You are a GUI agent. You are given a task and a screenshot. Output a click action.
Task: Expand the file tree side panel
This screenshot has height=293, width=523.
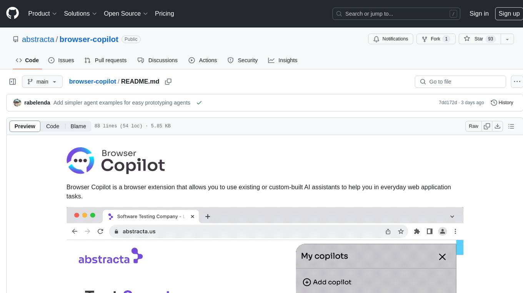coord(12,82)
